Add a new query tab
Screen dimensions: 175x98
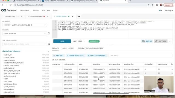click(79, 16)
